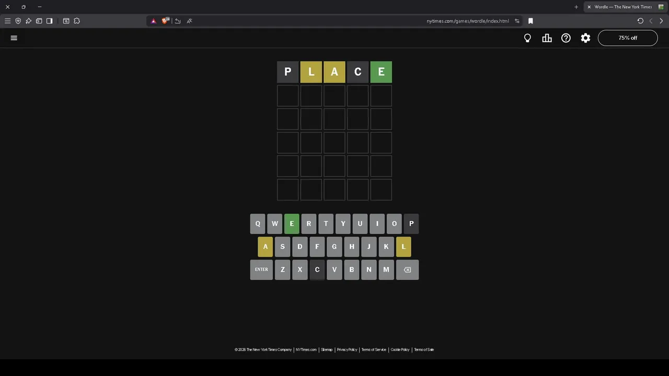Image resolution: width=669 pixels, height=376 pixels.
Task: Click the share page arrow icon
Action: (x=178, y=21)
